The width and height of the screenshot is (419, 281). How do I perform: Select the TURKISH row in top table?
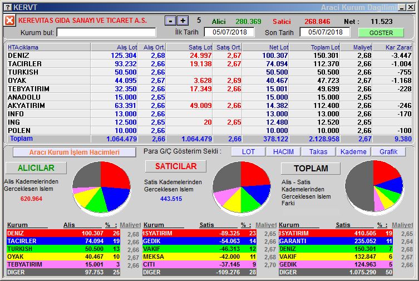(x=209, y=72)
